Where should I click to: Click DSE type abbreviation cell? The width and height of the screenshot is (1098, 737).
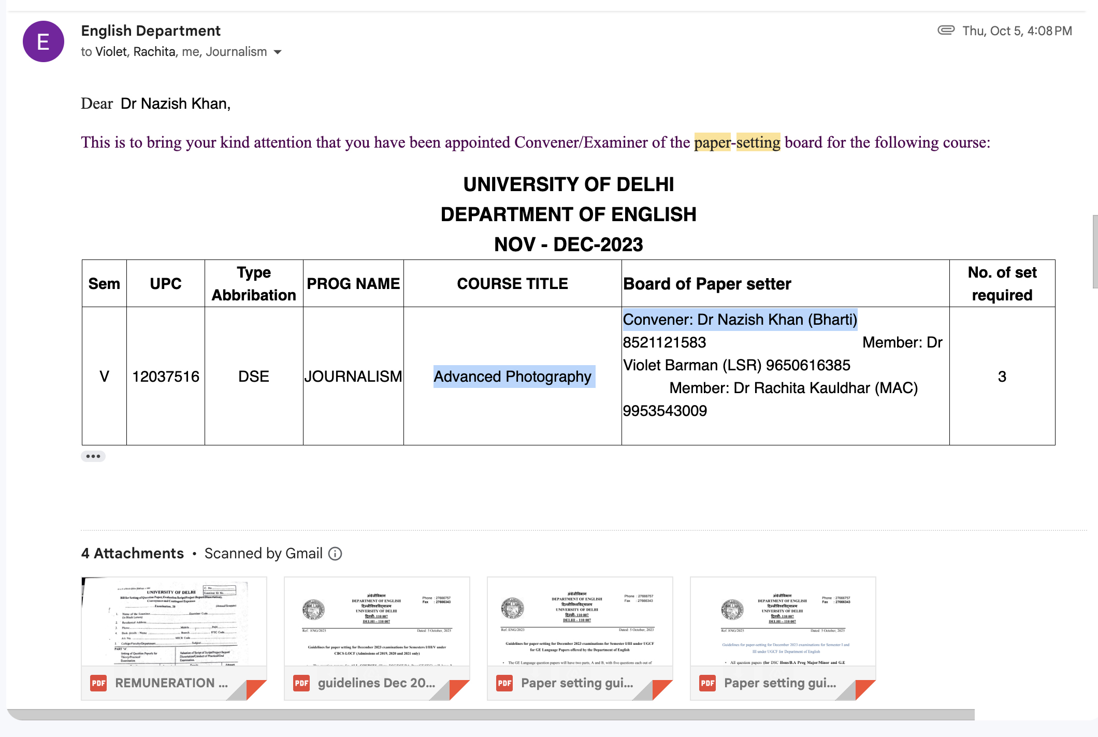[254, 377]
